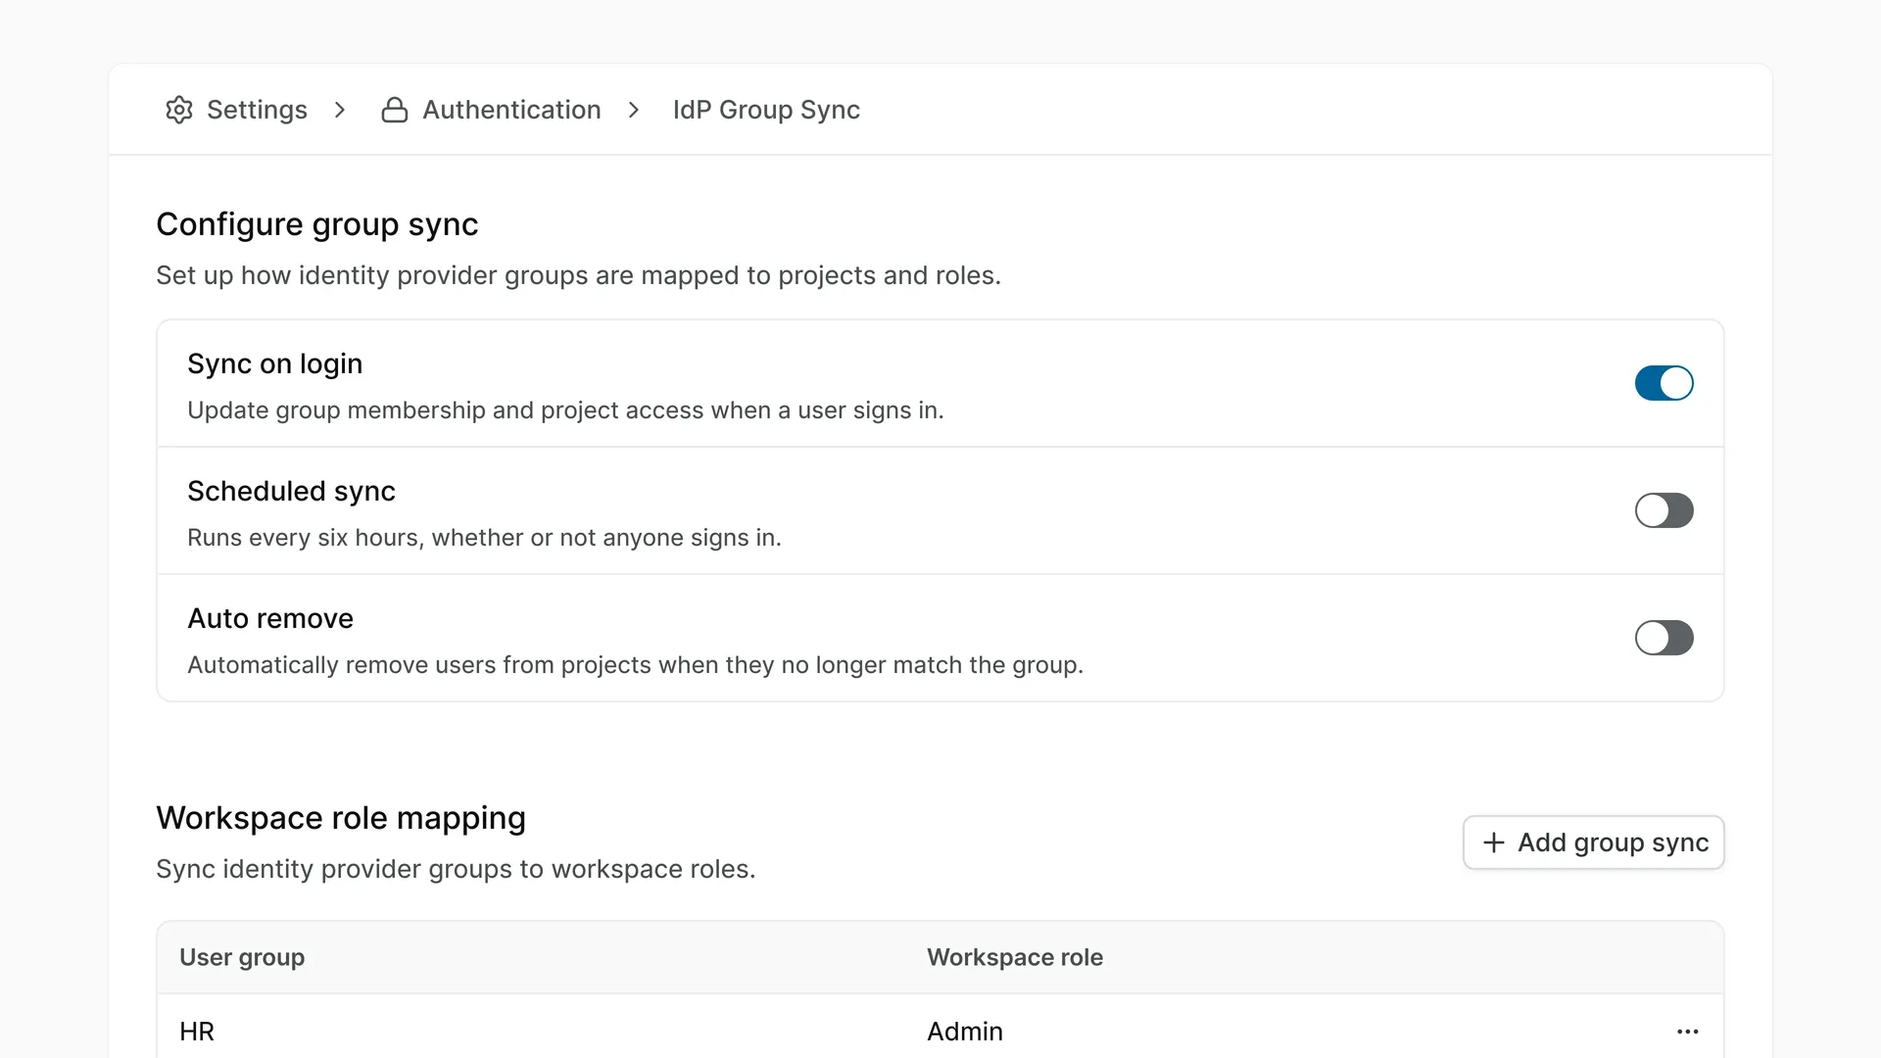The image size is (1881, 1058).
Task: Click the Auto remove label
Action: click(270, 618)
